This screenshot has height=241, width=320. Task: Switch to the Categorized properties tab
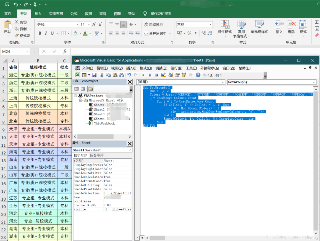[x=97, y=156]
